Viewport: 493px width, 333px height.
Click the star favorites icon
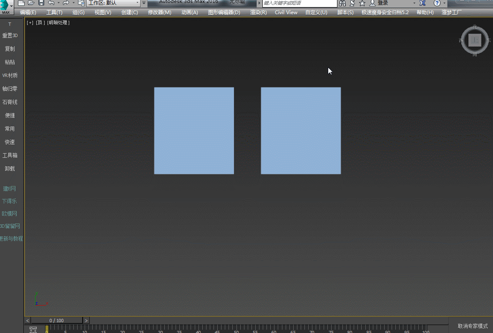[x=362, y=3]
